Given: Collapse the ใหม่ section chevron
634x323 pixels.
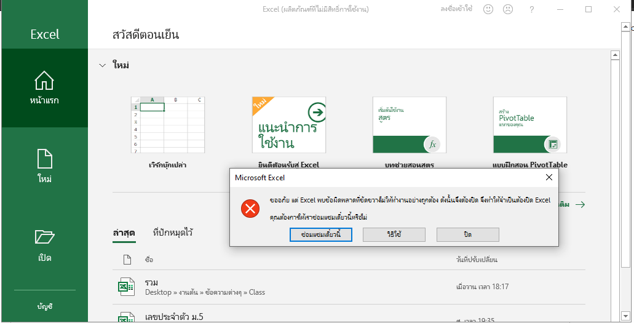Looking at the screenshot, I should tap(102, 65).
